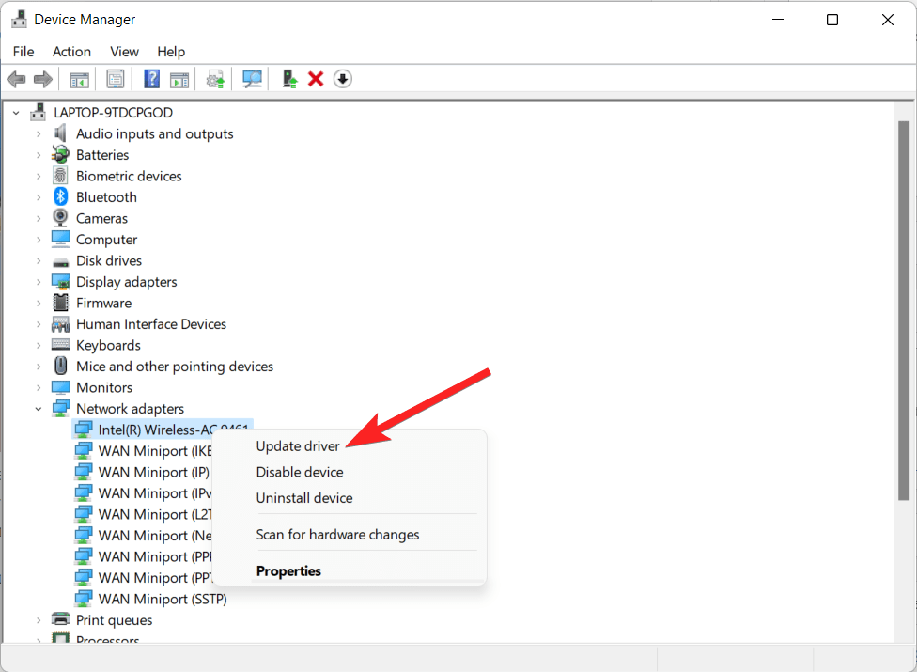Collapse the Network adapters category
The height and width of the screenshot is (672, 917).
coord(38,408)
